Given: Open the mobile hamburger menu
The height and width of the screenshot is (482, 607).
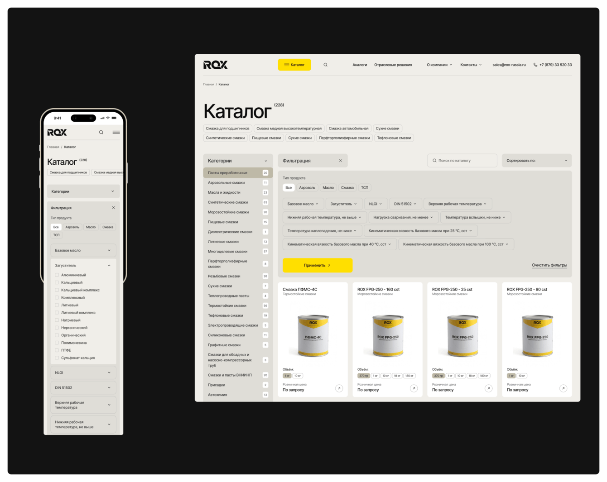Looking at the screenshot, I should [116, 132].
